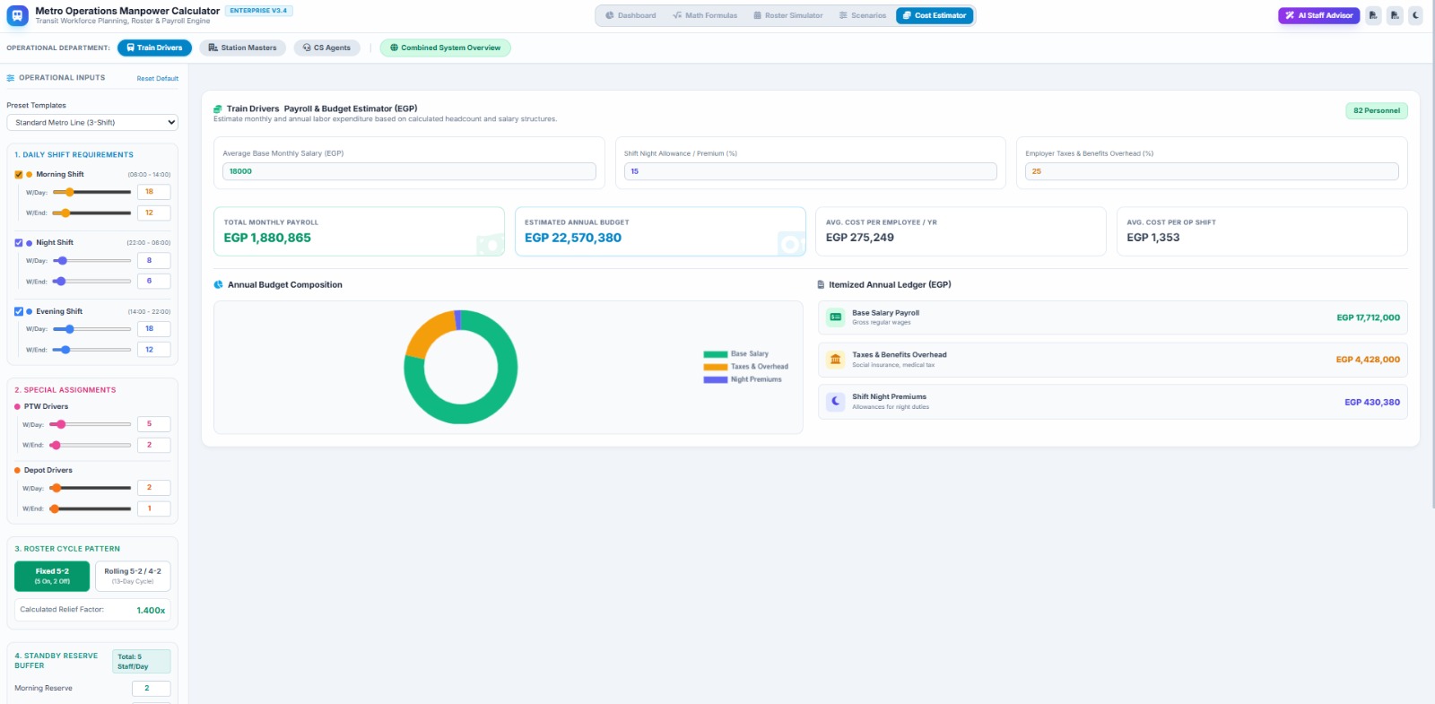Image resolution: width=1435 pixels, height=704 pixels.
Task: Click the Operational Inputs sliders icon
Action: 11,78
